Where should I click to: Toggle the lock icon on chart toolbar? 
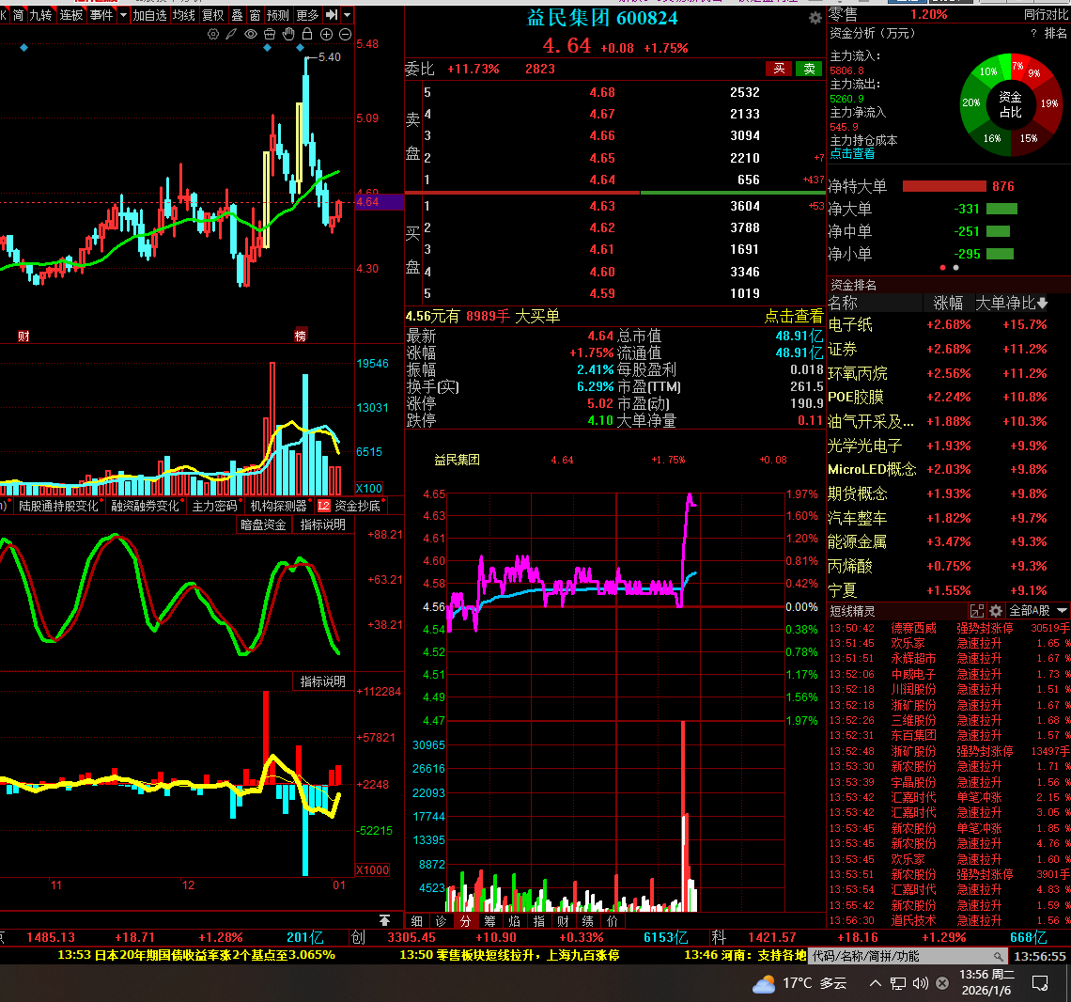point(307,34)
